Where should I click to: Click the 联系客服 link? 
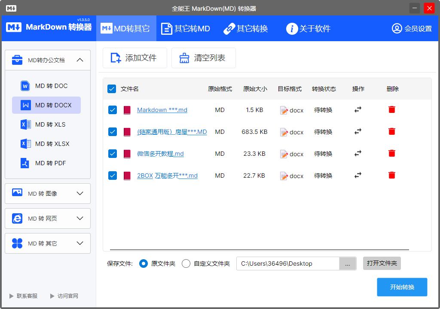(24, 296)
